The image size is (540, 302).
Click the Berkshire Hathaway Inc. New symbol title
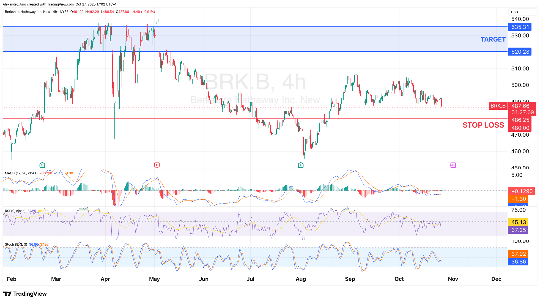[x=28, y=12]
